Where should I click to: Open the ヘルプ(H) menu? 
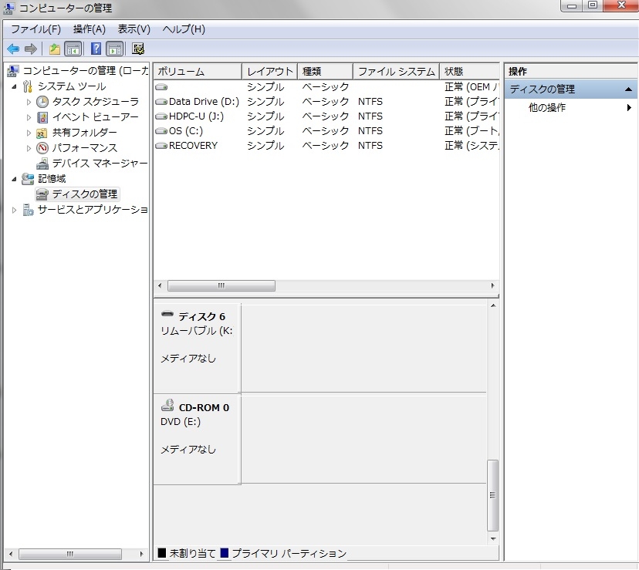point(184,29)
